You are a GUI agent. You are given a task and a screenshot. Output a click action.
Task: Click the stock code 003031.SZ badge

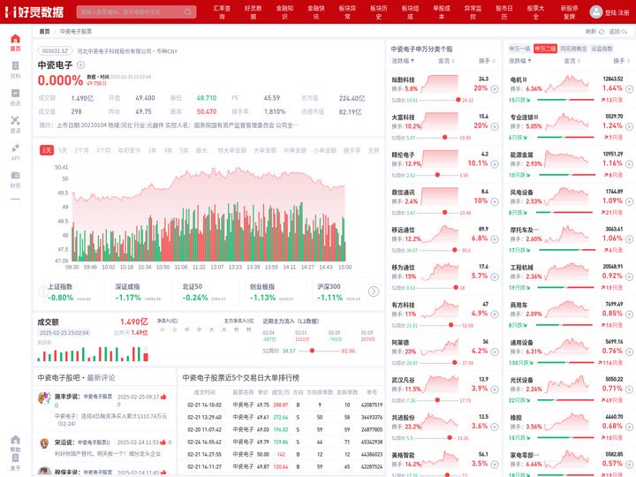click(56, 51)
